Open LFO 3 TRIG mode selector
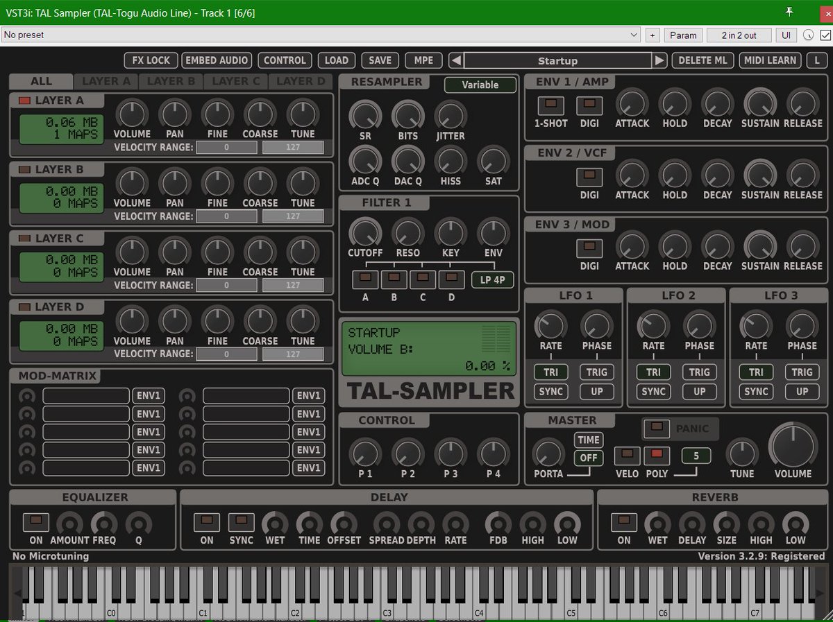 (x=802, y=372)
